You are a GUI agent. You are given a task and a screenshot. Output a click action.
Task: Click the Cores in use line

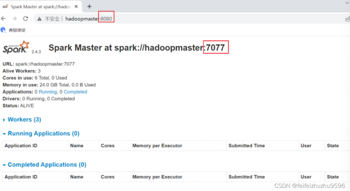[x=34, y=78]
